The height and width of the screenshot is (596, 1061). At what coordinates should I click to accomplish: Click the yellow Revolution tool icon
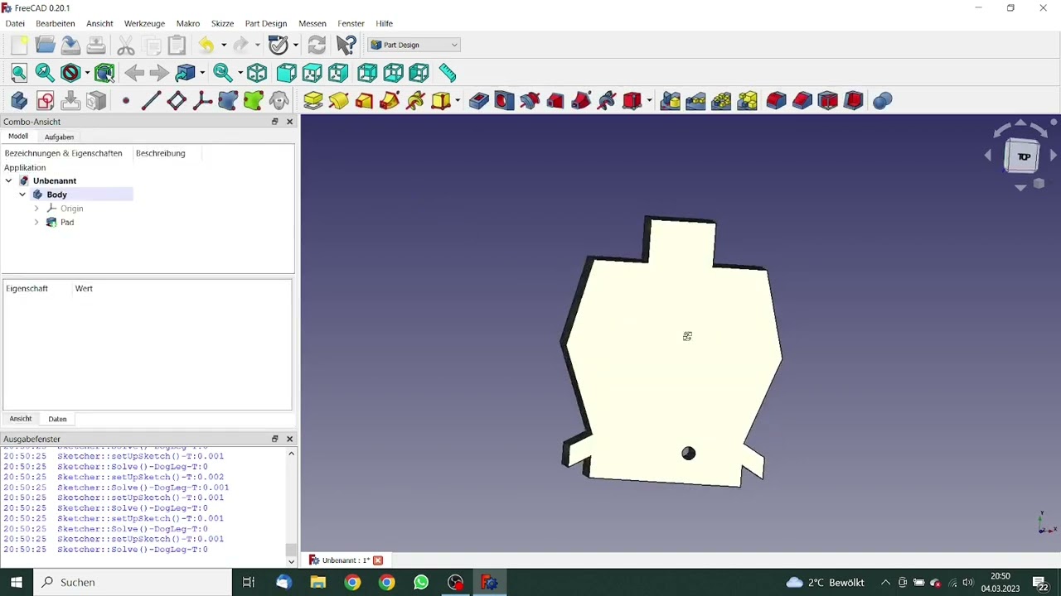click(x=338, y=101)
